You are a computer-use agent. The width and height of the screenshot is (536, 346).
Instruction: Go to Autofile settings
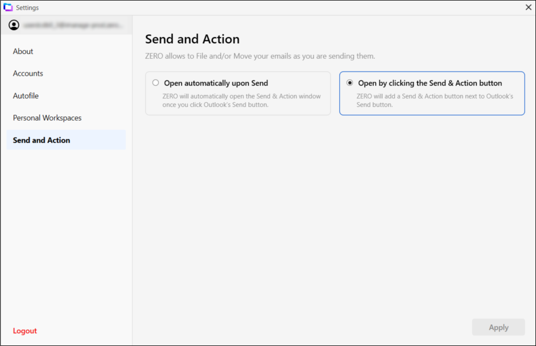pos(26,95)
